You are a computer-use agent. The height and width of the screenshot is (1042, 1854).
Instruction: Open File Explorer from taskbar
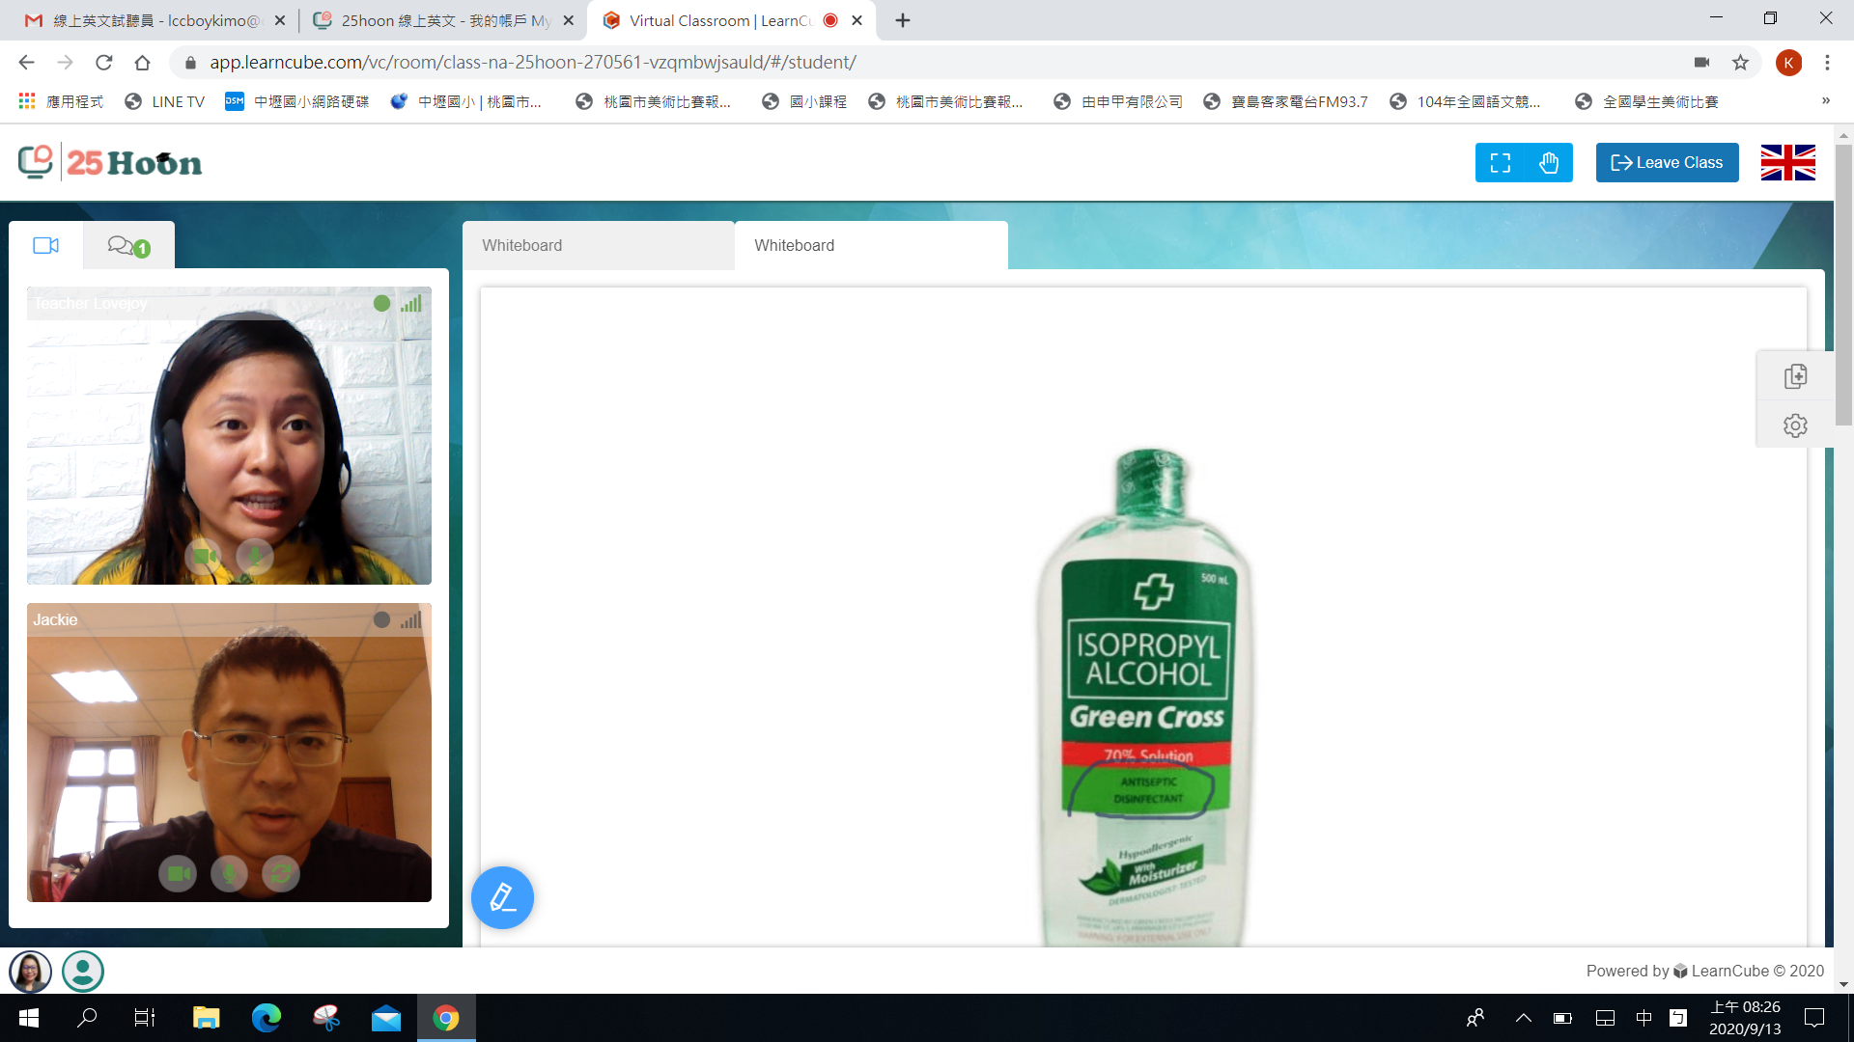click(206, 1018)
